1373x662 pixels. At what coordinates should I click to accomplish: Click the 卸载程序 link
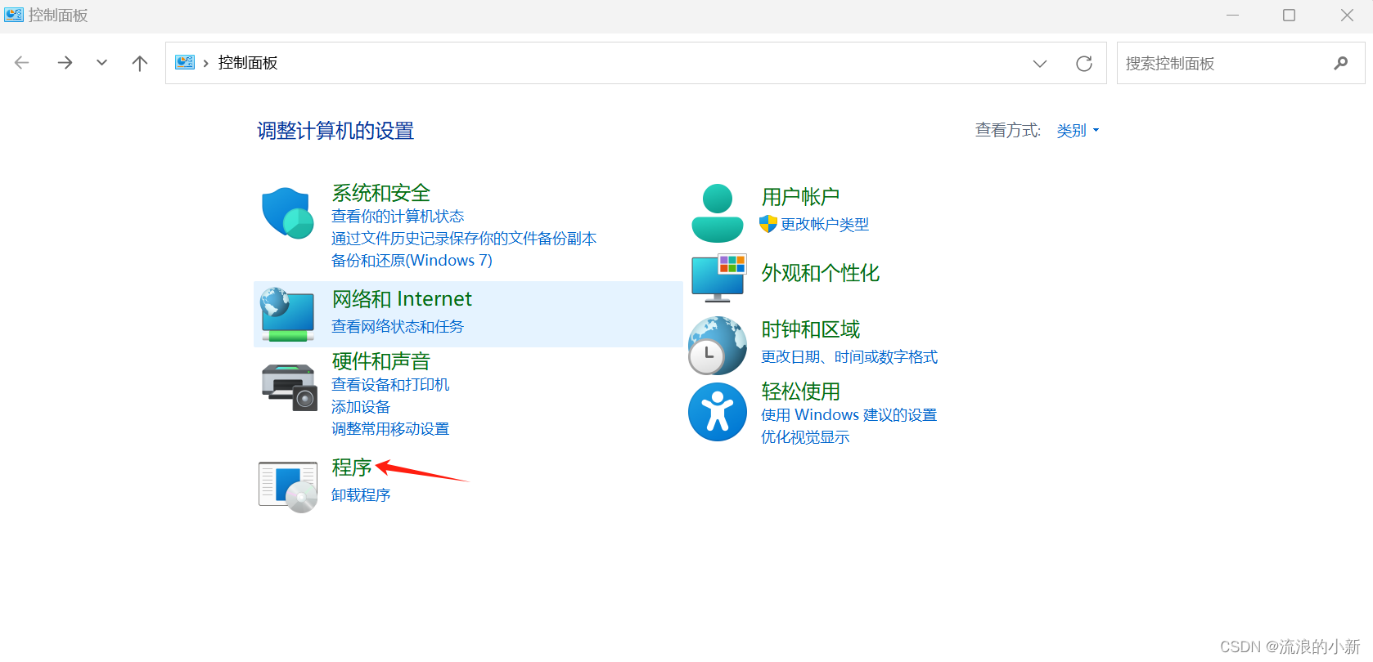pos(361,495)
